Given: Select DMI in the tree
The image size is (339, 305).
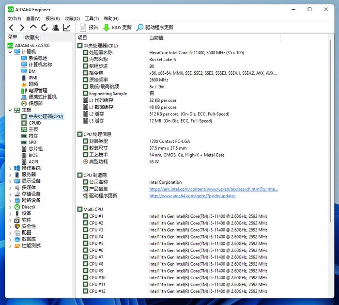Looking at the screenshot, I should (29, 71).
